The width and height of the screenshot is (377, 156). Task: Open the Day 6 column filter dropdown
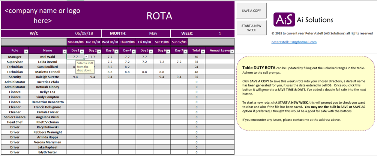[x=168, y=52]
